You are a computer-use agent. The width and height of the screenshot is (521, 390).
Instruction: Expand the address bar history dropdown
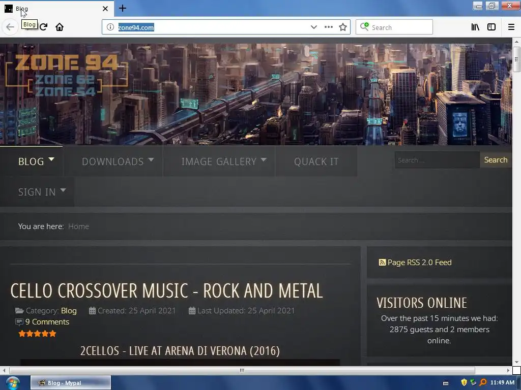click(313, 27)
